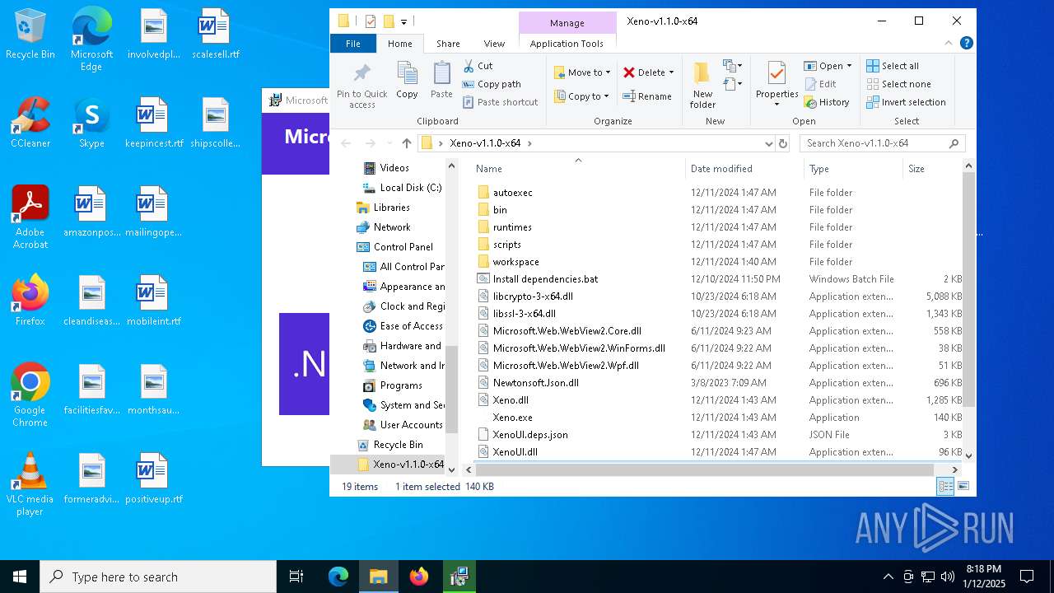The height and width of the screenshot is (593, 1054).
Task: Open Firefox from the taskbar
Action: [x=419, y=577]
